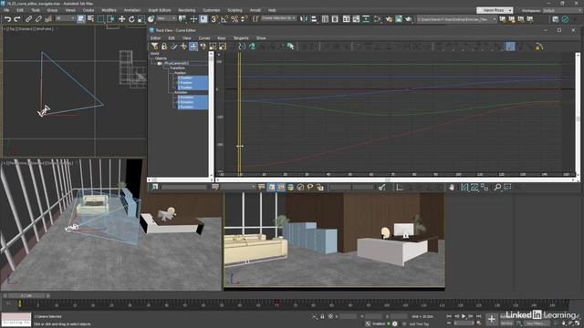
Task: Click the Undo arrow in main toolbar
Action: (7, 19)
